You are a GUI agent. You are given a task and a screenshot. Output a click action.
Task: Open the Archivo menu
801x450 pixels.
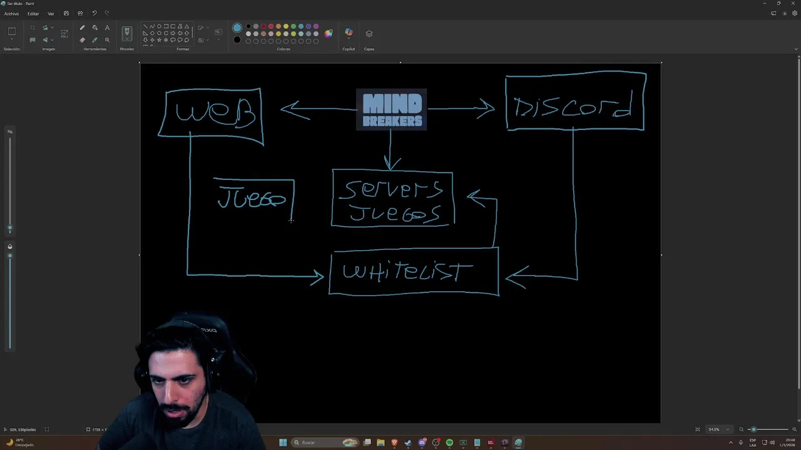pyautogui.click(x=11, y=13)
